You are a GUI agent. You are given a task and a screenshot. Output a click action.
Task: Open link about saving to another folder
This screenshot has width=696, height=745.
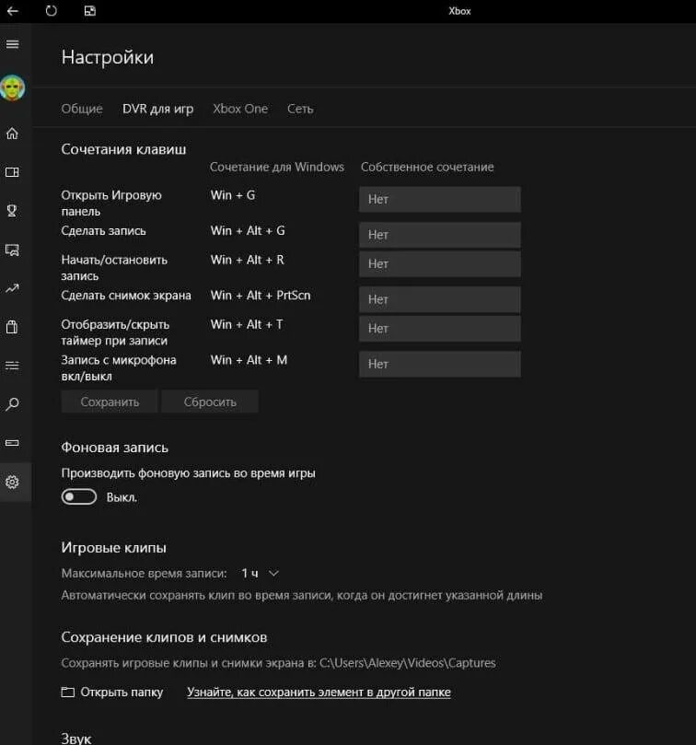click(x=319, y=693)
